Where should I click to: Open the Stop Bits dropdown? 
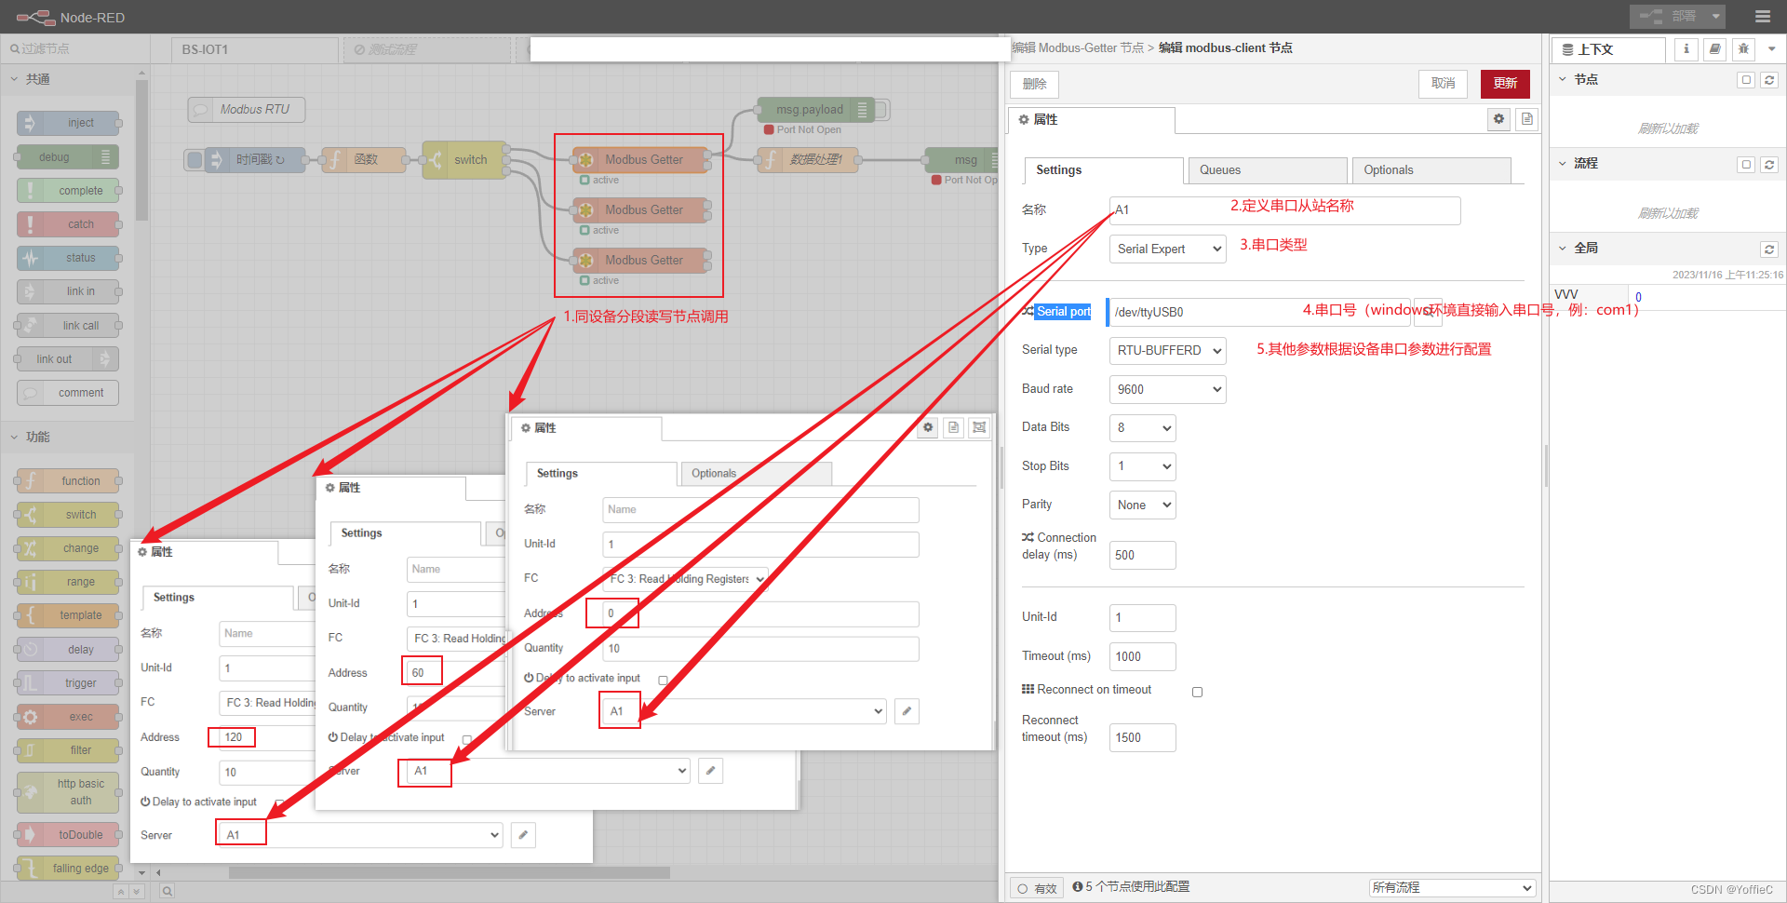pos(1142,466)
